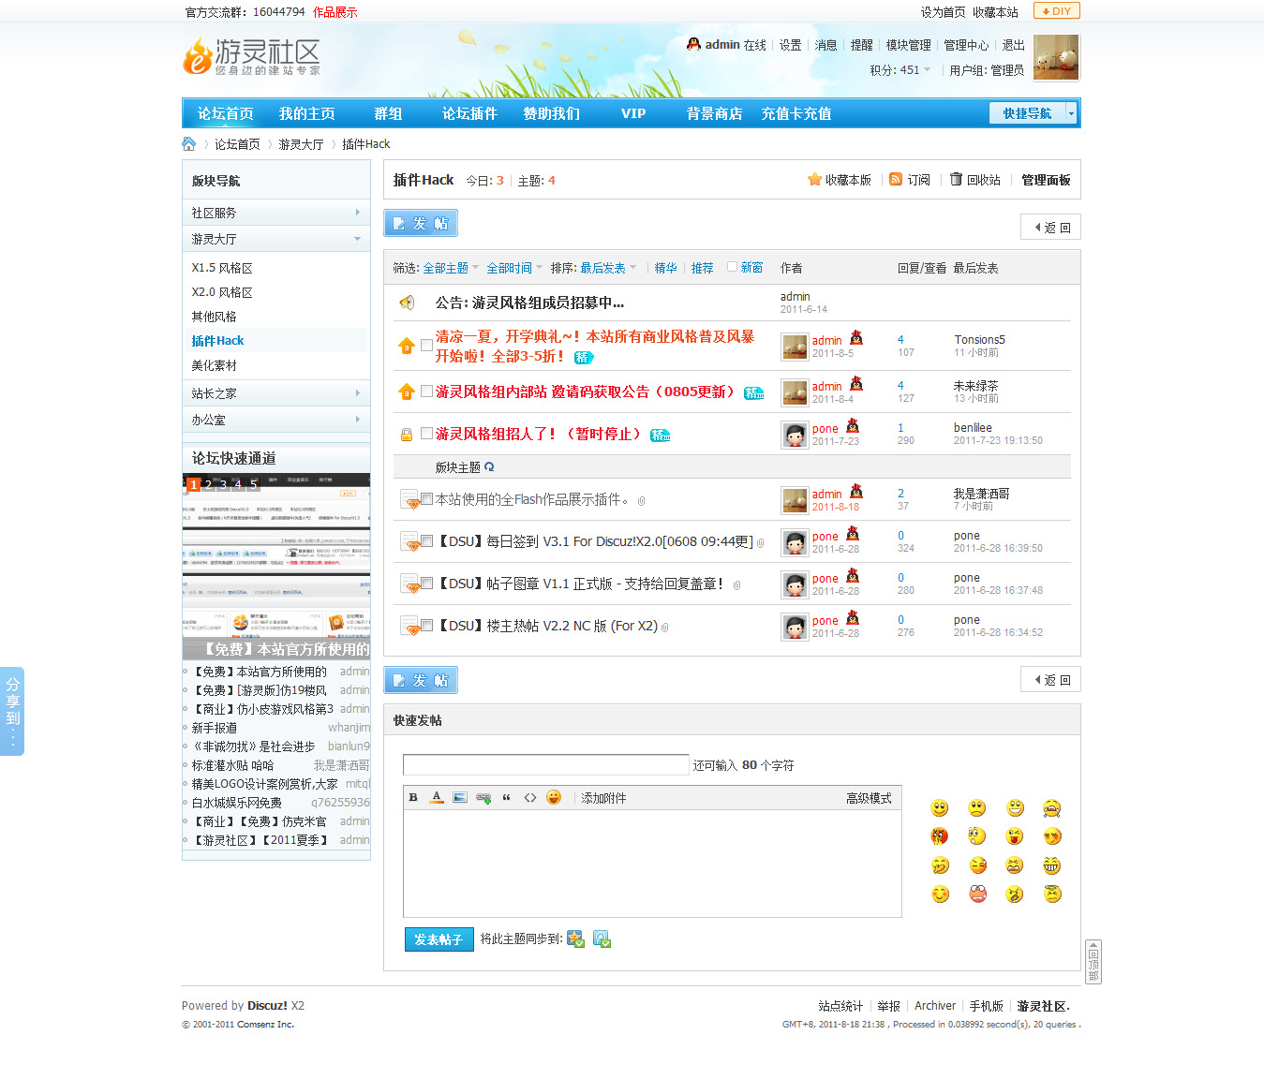
Task: Click the admin avatar in the header
Action: 1056,57
